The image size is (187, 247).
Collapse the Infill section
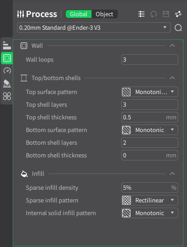pos(172,174)
